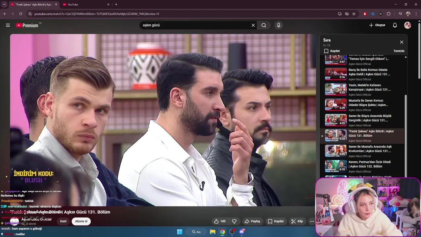Open Chrome three-dot menu

[416, 14]
